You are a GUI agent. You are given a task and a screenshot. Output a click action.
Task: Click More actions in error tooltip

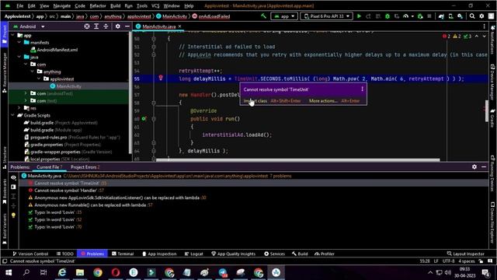coord(323,101)
